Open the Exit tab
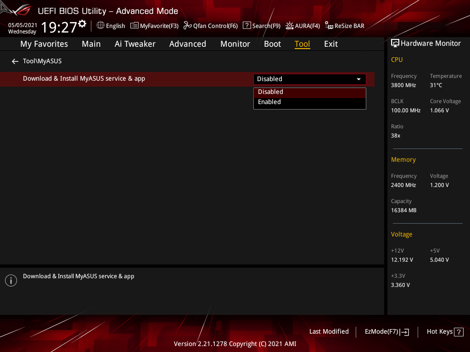Viewport: 470px width, 352px height. 331,44
